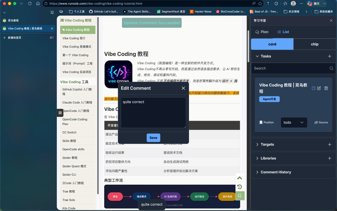This screenshot has width=337, height=211.
Task: Open BioCrossCoder bookmark
Action: [x=231, y=12]
